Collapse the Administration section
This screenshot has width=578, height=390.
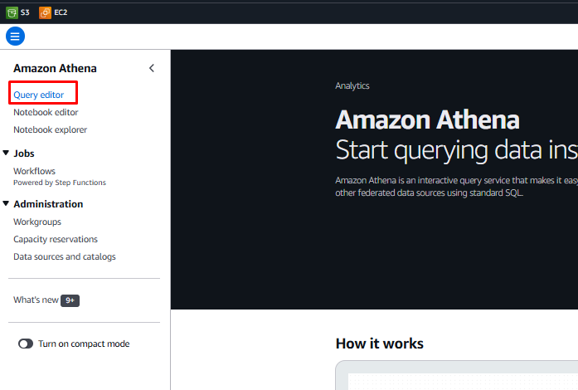6,204
